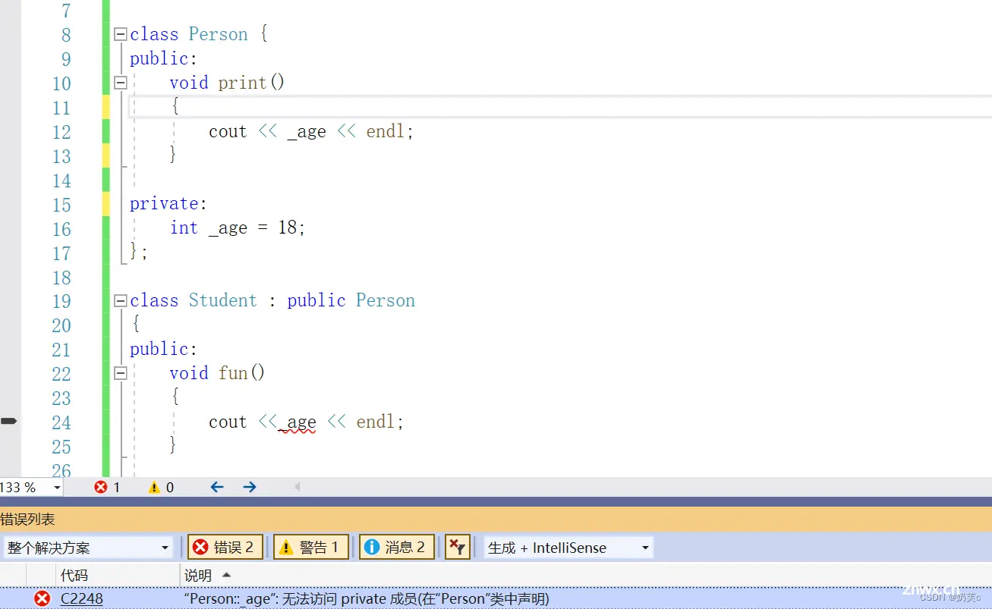Collapse the class Person code block

(x=120, y=35)
